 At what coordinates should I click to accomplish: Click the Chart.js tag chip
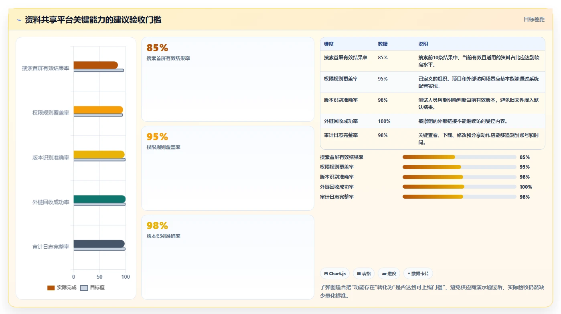(x=335, y=274)
